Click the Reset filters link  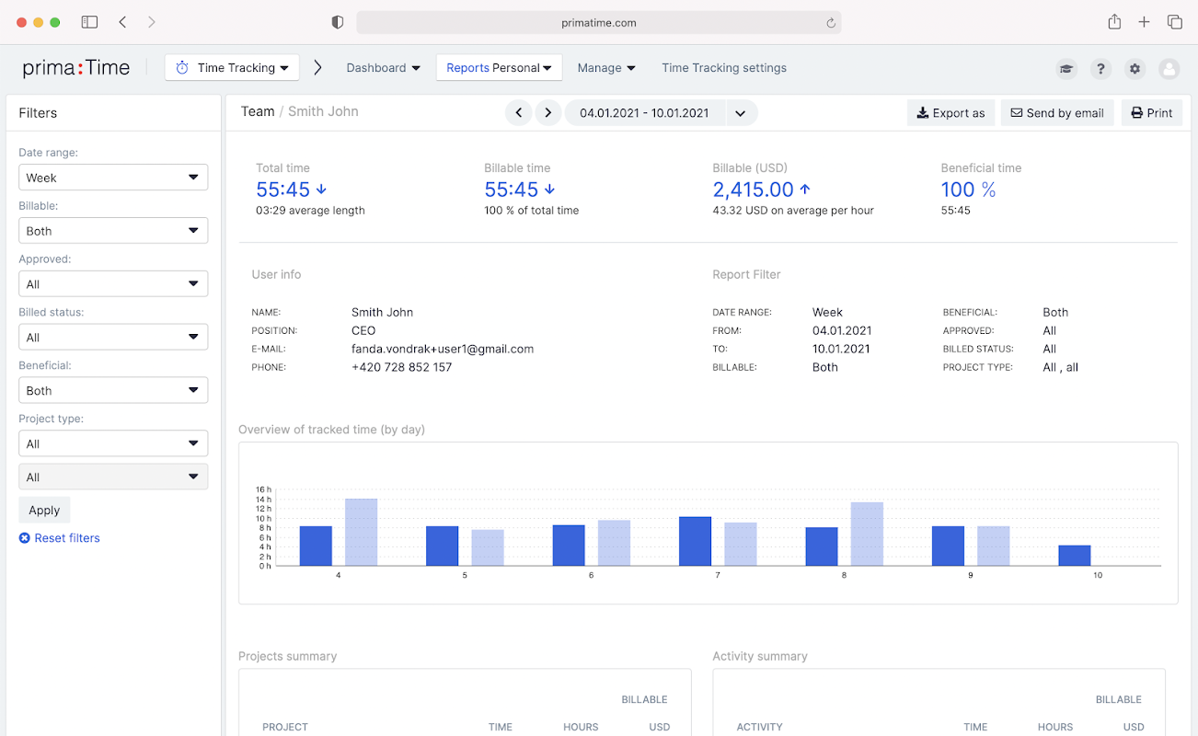[66, 538]
